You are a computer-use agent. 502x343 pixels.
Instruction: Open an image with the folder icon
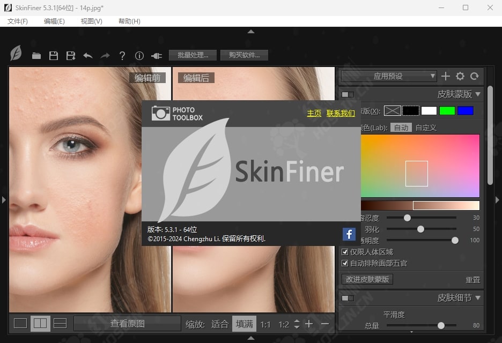[x=36, y=56]
